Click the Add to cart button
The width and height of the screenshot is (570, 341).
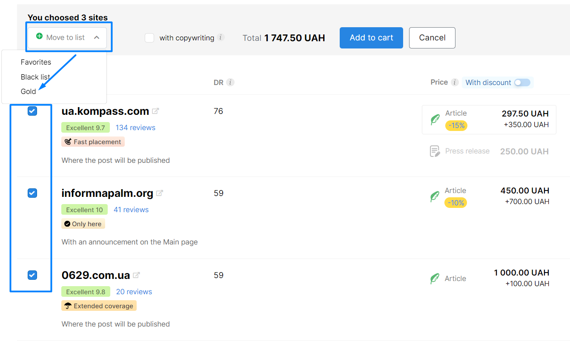pyautogui.click(x=371, y=37)
